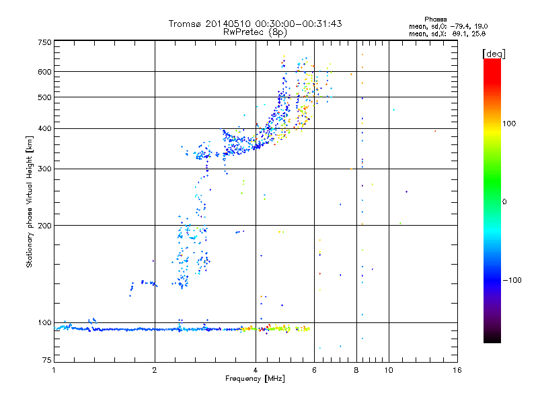This screenshot has width=538, height=403.
Task: Click the 750 tick label on height axis
Action: coord(44,42)
